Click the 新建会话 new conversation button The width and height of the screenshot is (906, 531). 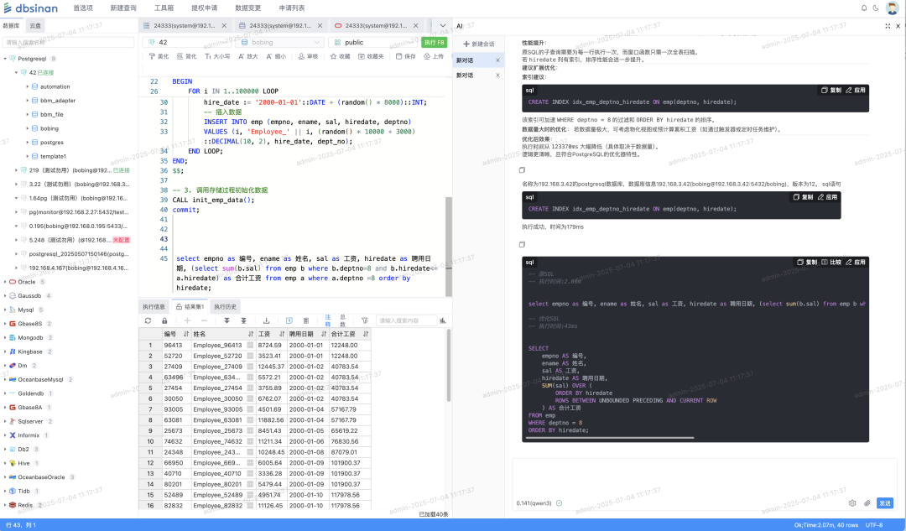tap(478, 44)
